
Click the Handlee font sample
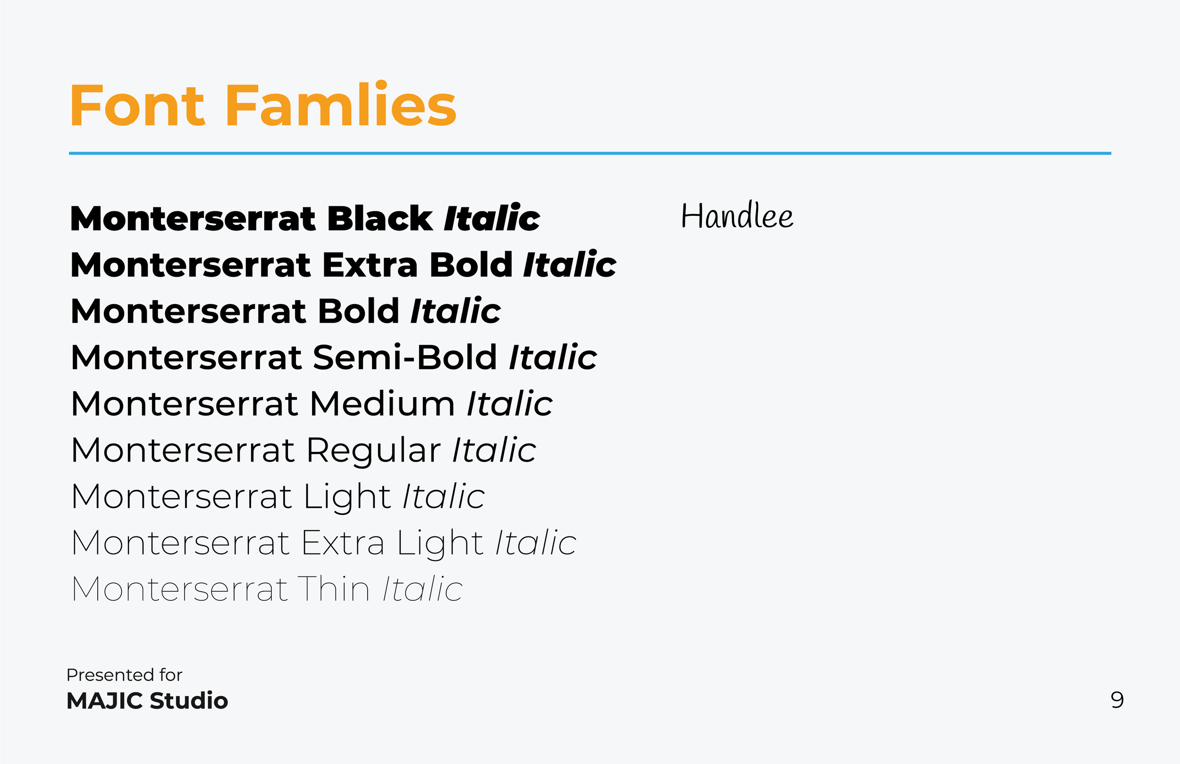tap(737, 216)
